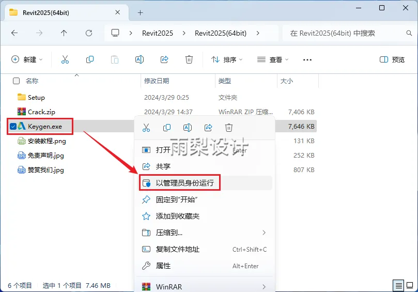Viewport: 418px width, 292px height.
Task: Expand chevron after Revit2025(64bit) breadcrumb
Action: [258, 33]
